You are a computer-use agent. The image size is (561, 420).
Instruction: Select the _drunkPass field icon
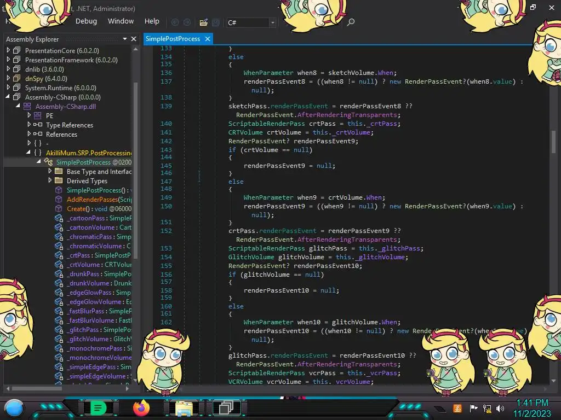click(59, 273)
